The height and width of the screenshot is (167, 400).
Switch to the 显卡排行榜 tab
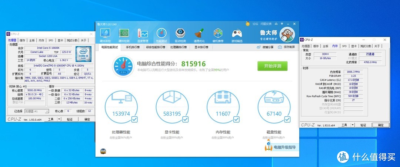click(x=201, y=47)
